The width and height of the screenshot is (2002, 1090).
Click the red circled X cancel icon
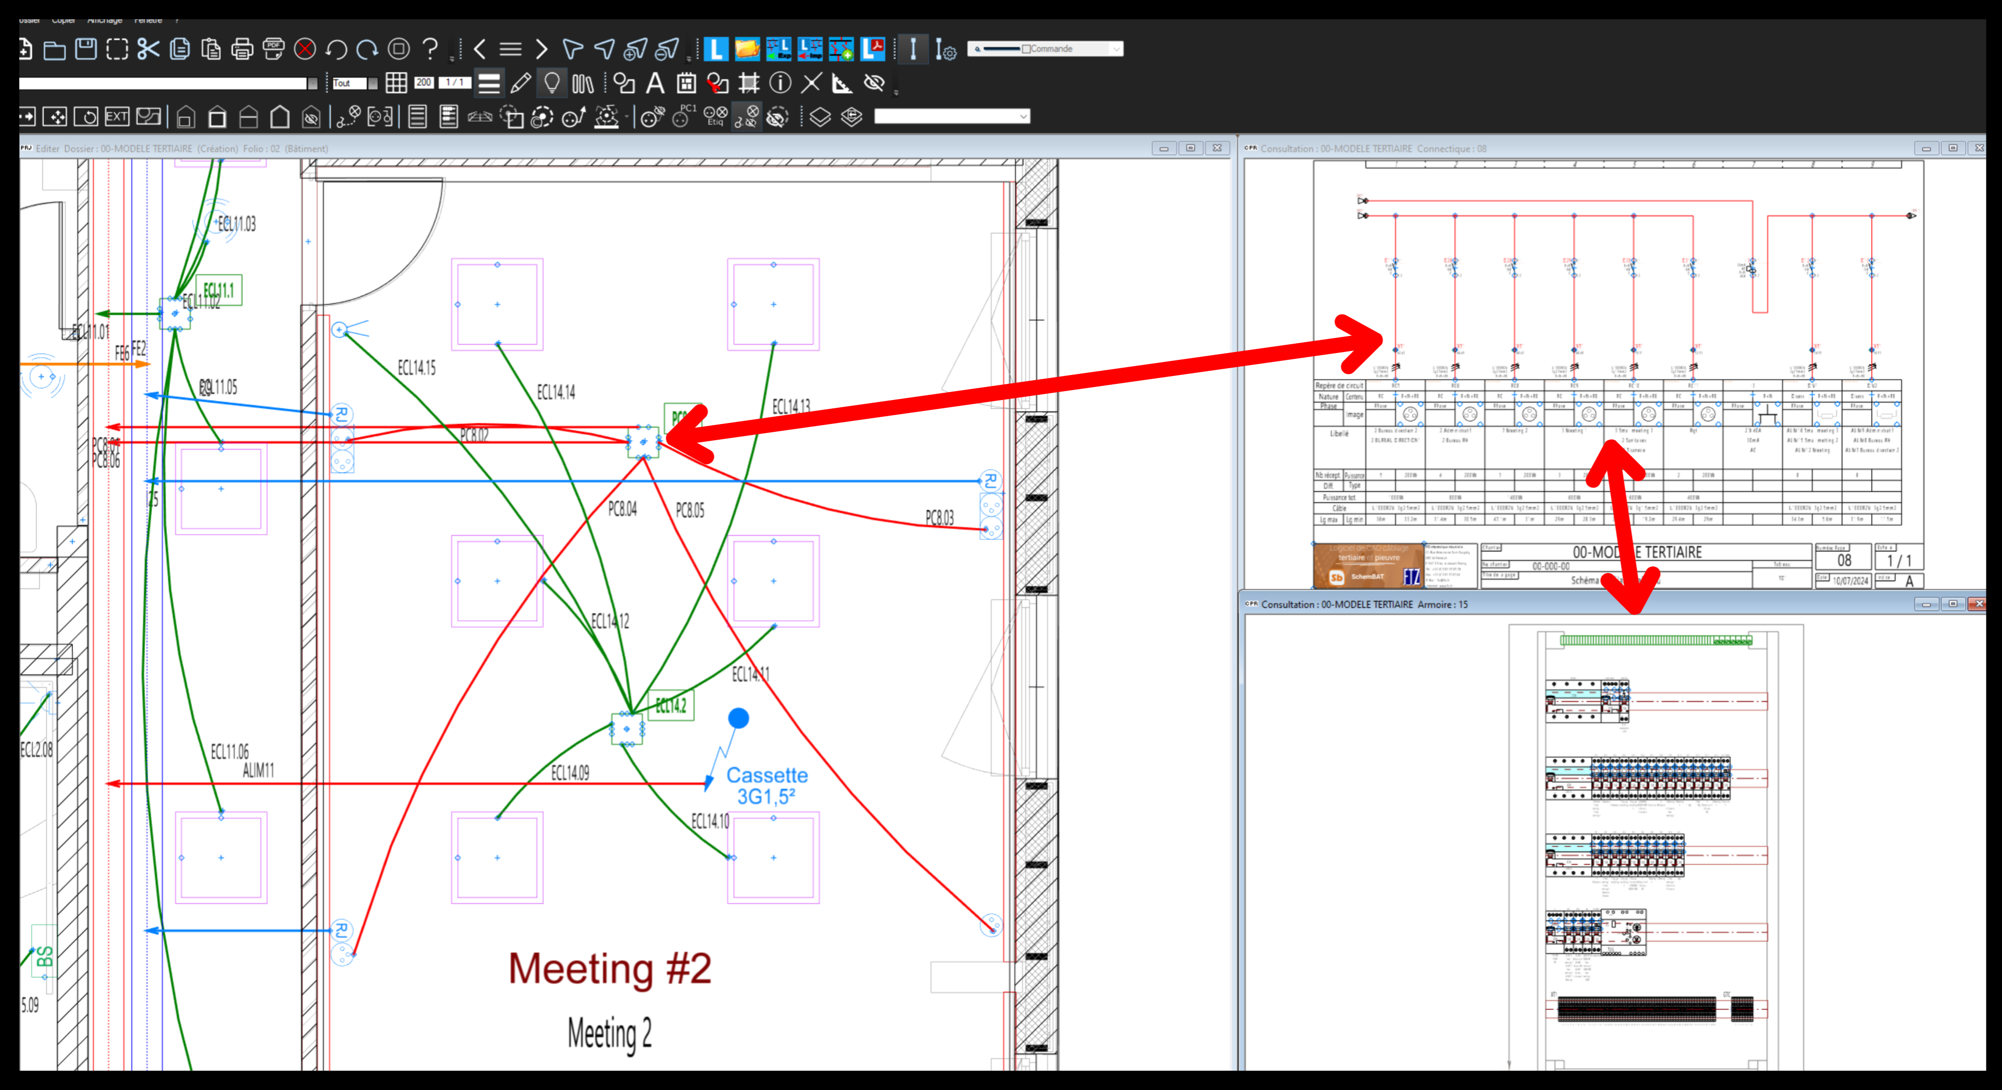tap(305, 49)
